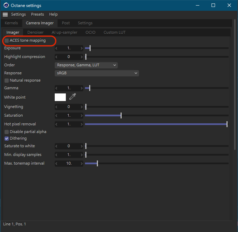Viewport: 238px width, 232px height.
Task: Expand the Response sRGB dropdown
Action: (x=97, y=73)
